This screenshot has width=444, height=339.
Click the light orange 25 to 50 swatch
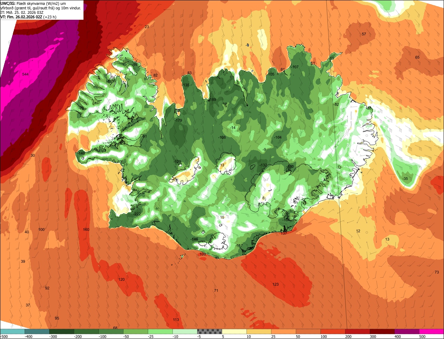tap(283, 332)
